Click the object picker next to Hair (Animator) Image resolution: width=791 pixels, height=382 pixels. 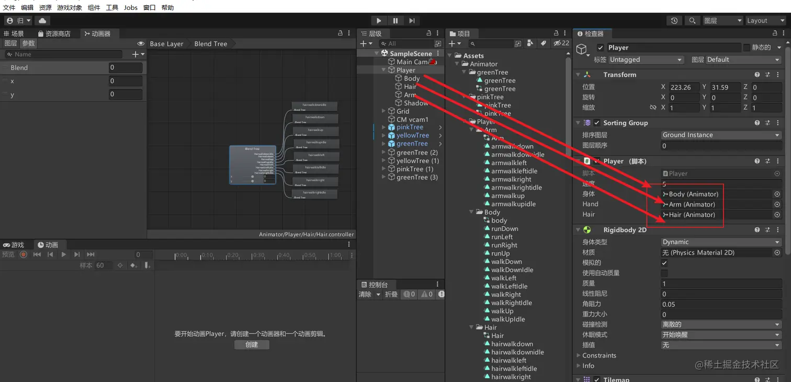[777, 214]
